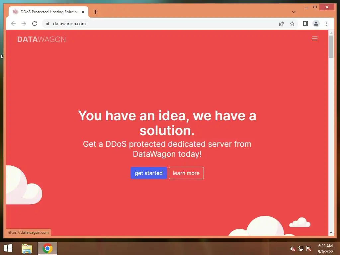This screenshot has width=340, height=255.
Task: Open the hamburger navigation menu
Action: [315, 39]
